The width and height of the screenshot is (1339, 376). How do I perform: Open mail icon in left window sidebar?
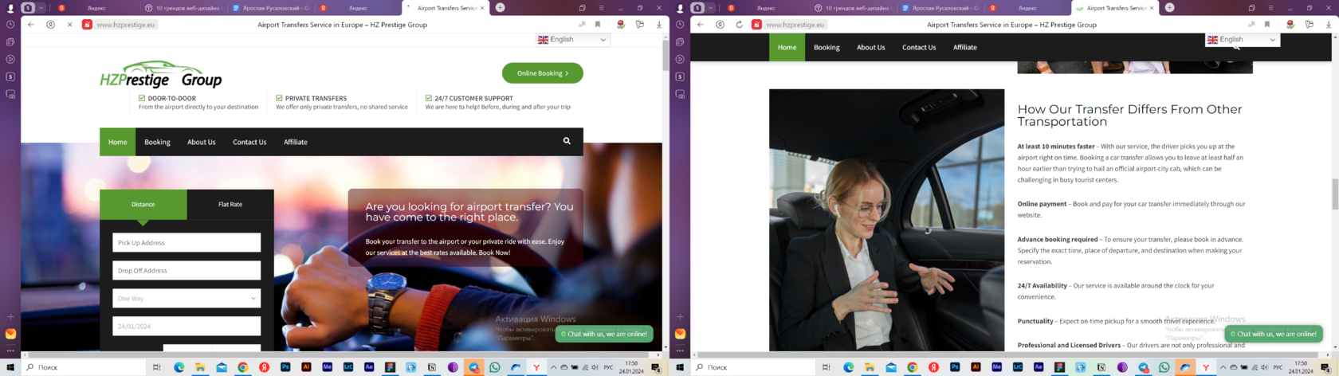[x=10, y=334]
